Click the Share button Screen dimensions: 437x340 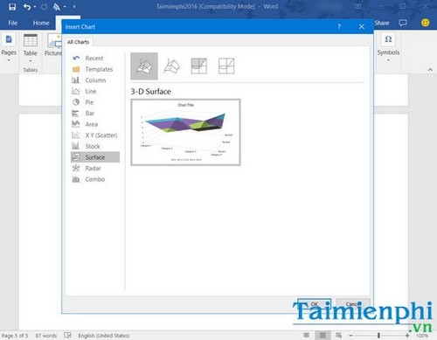point(382,23)
